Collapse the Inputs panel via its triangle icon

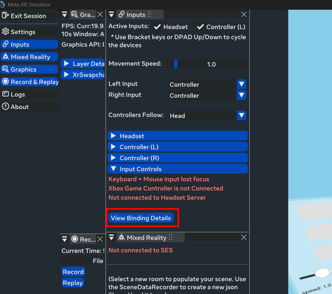coord(111,14)
